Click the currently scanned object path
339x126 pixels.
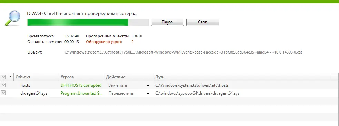[183, 52]
